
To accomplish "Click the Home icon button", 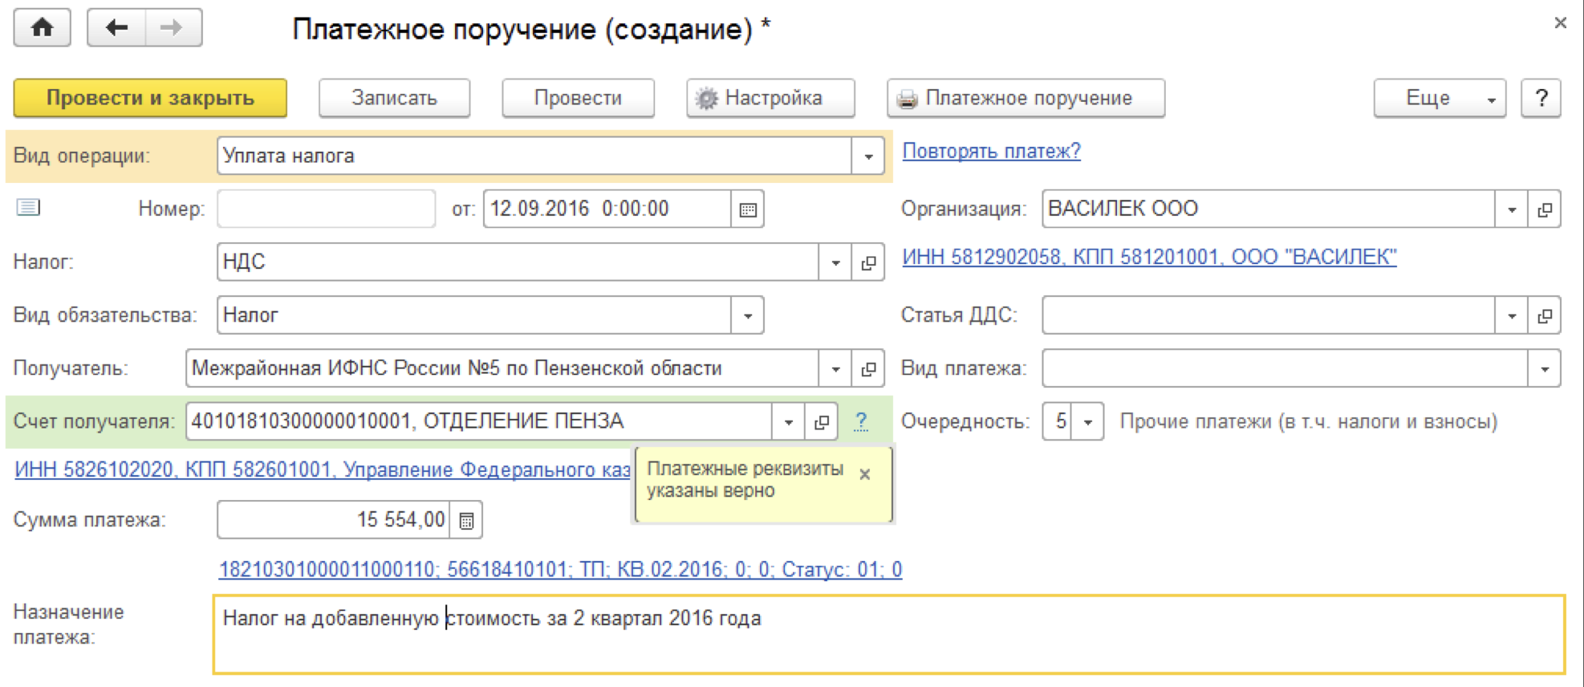I will point(42,28).
